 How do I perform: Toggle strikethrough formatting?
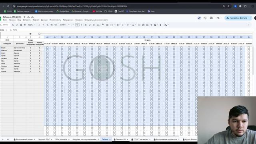click(x=94, y=25)
